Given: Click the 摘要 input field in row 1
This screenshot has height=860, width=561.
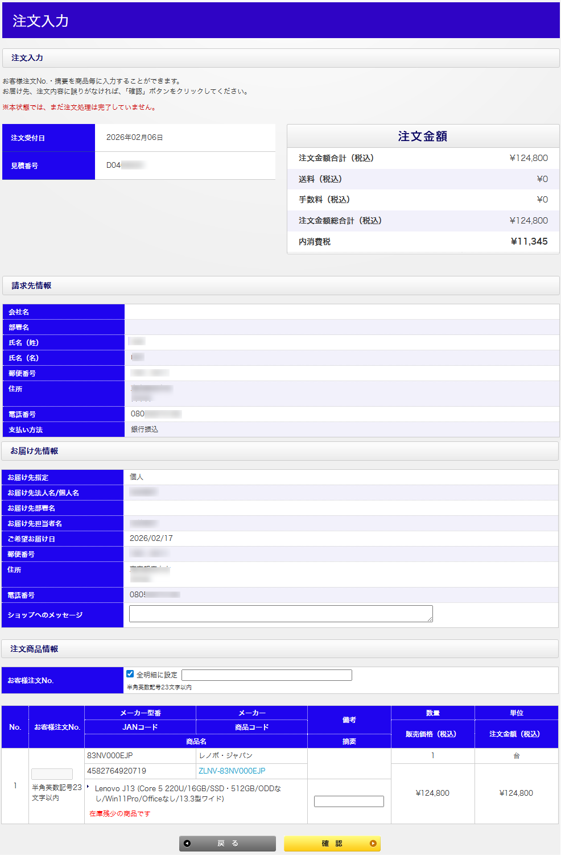Looking at the screenshot, I should pyautogui.click(x=349, y=801).
